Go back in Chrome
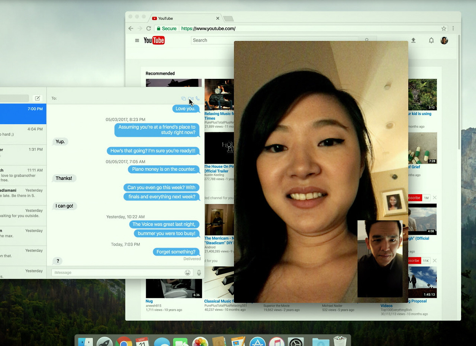The image size is (476, 346). click(x=131, y=29)
